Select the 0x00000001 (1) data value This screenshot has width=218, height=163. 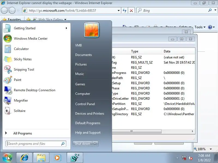click(x=174, y=99)
